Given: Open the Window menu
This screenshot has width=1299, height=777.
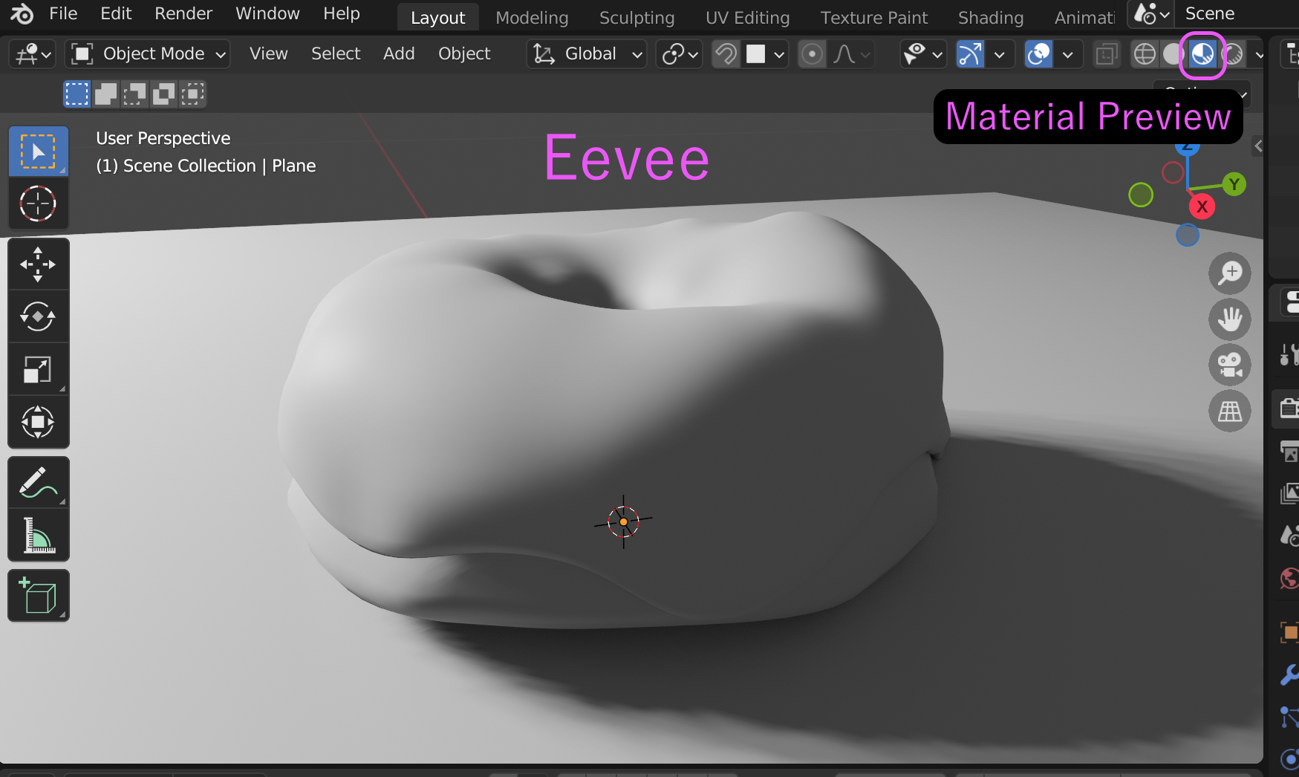Looking at the screenshot, I should click(267, 13).
